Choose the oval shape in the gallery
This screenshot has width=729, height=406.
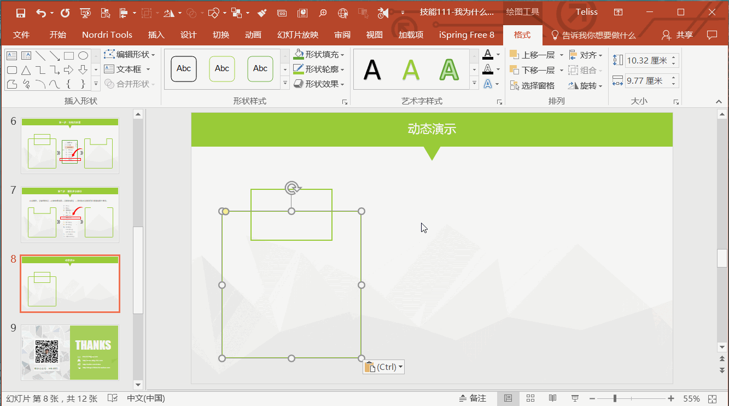click(x=83, y=55)
